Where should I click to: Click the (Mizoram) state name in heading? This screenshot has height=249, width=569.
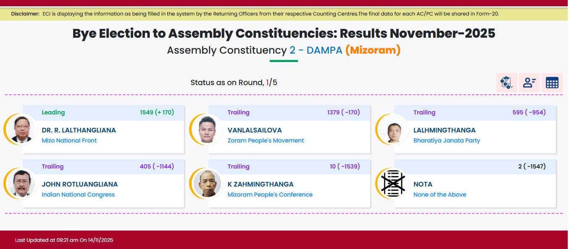pos(373,51)
